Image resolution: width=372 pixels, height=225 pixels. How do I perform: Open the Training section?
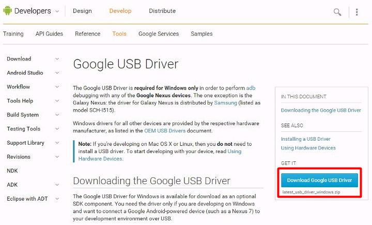click(13, 34)
